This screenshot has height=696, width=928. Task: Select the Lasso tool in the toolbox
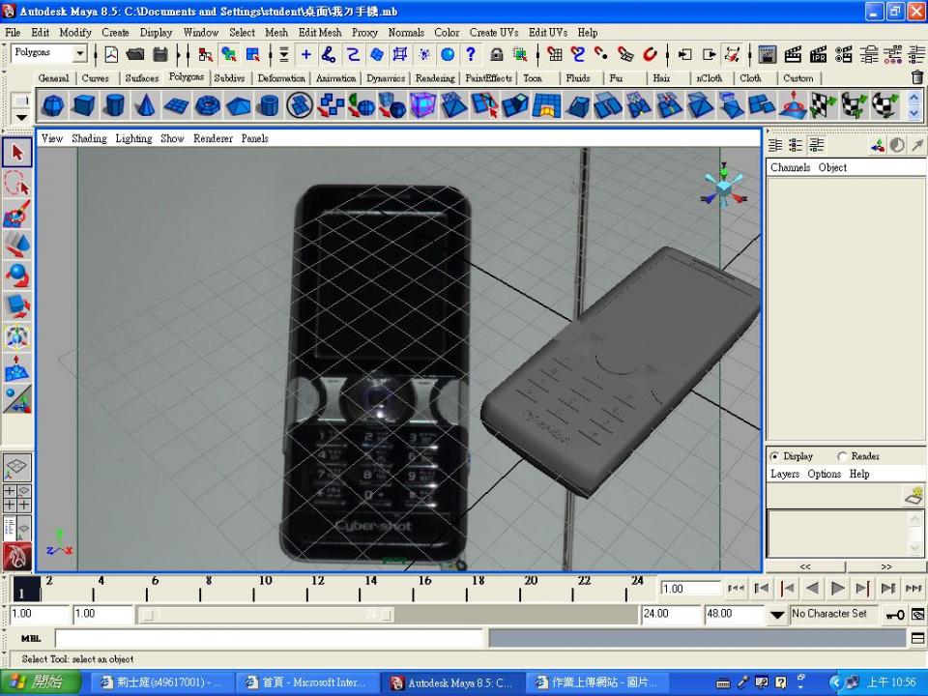[17, 182]
